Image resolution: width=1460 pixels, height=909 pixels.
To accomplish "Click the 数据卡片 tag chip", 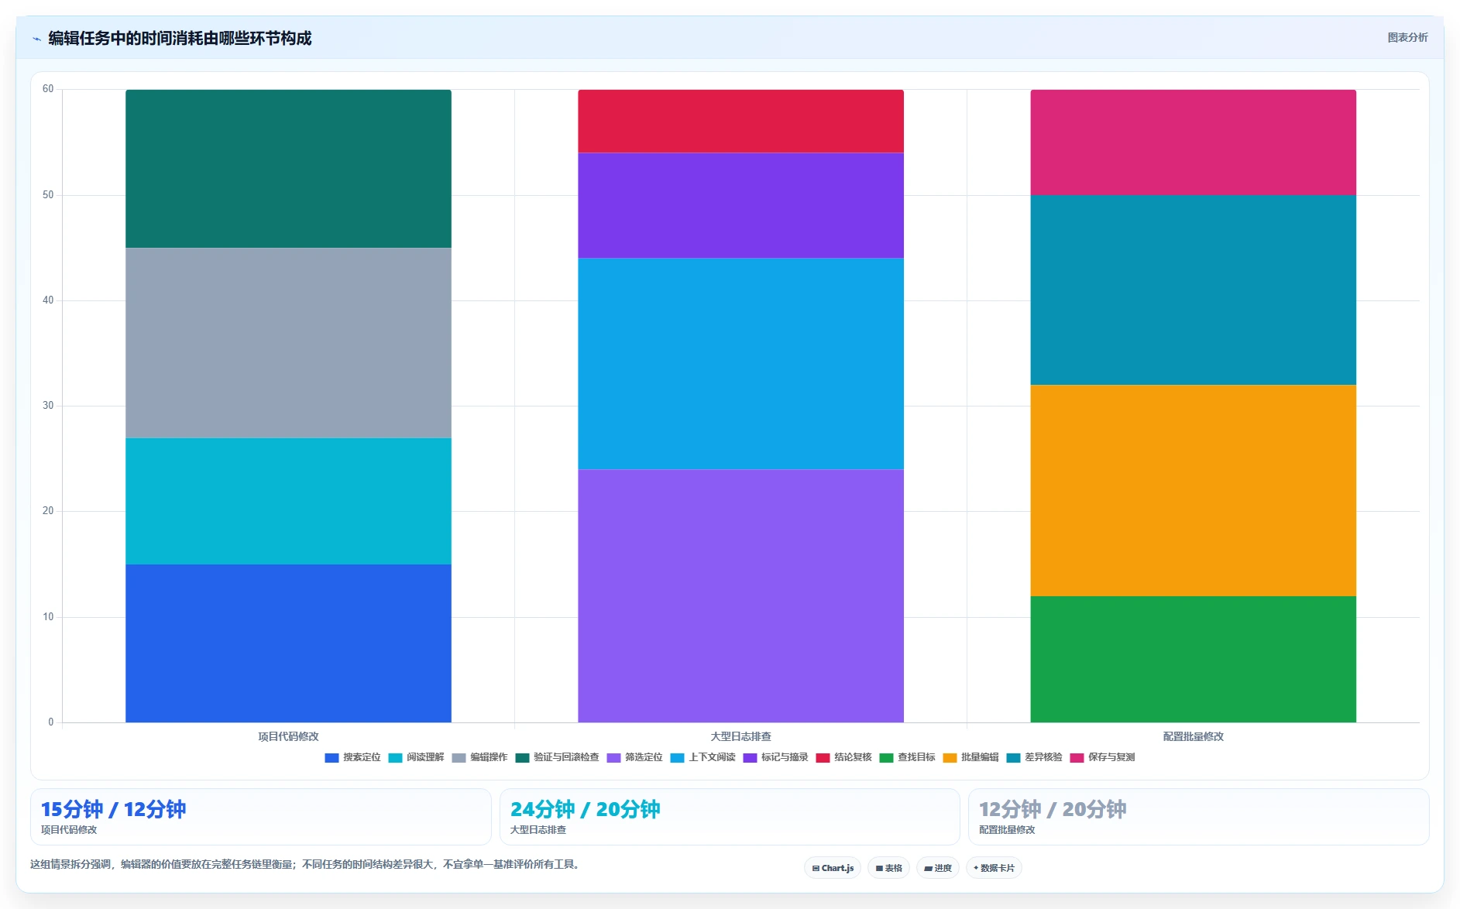I will pyautogui.click(x=994, y=868).
